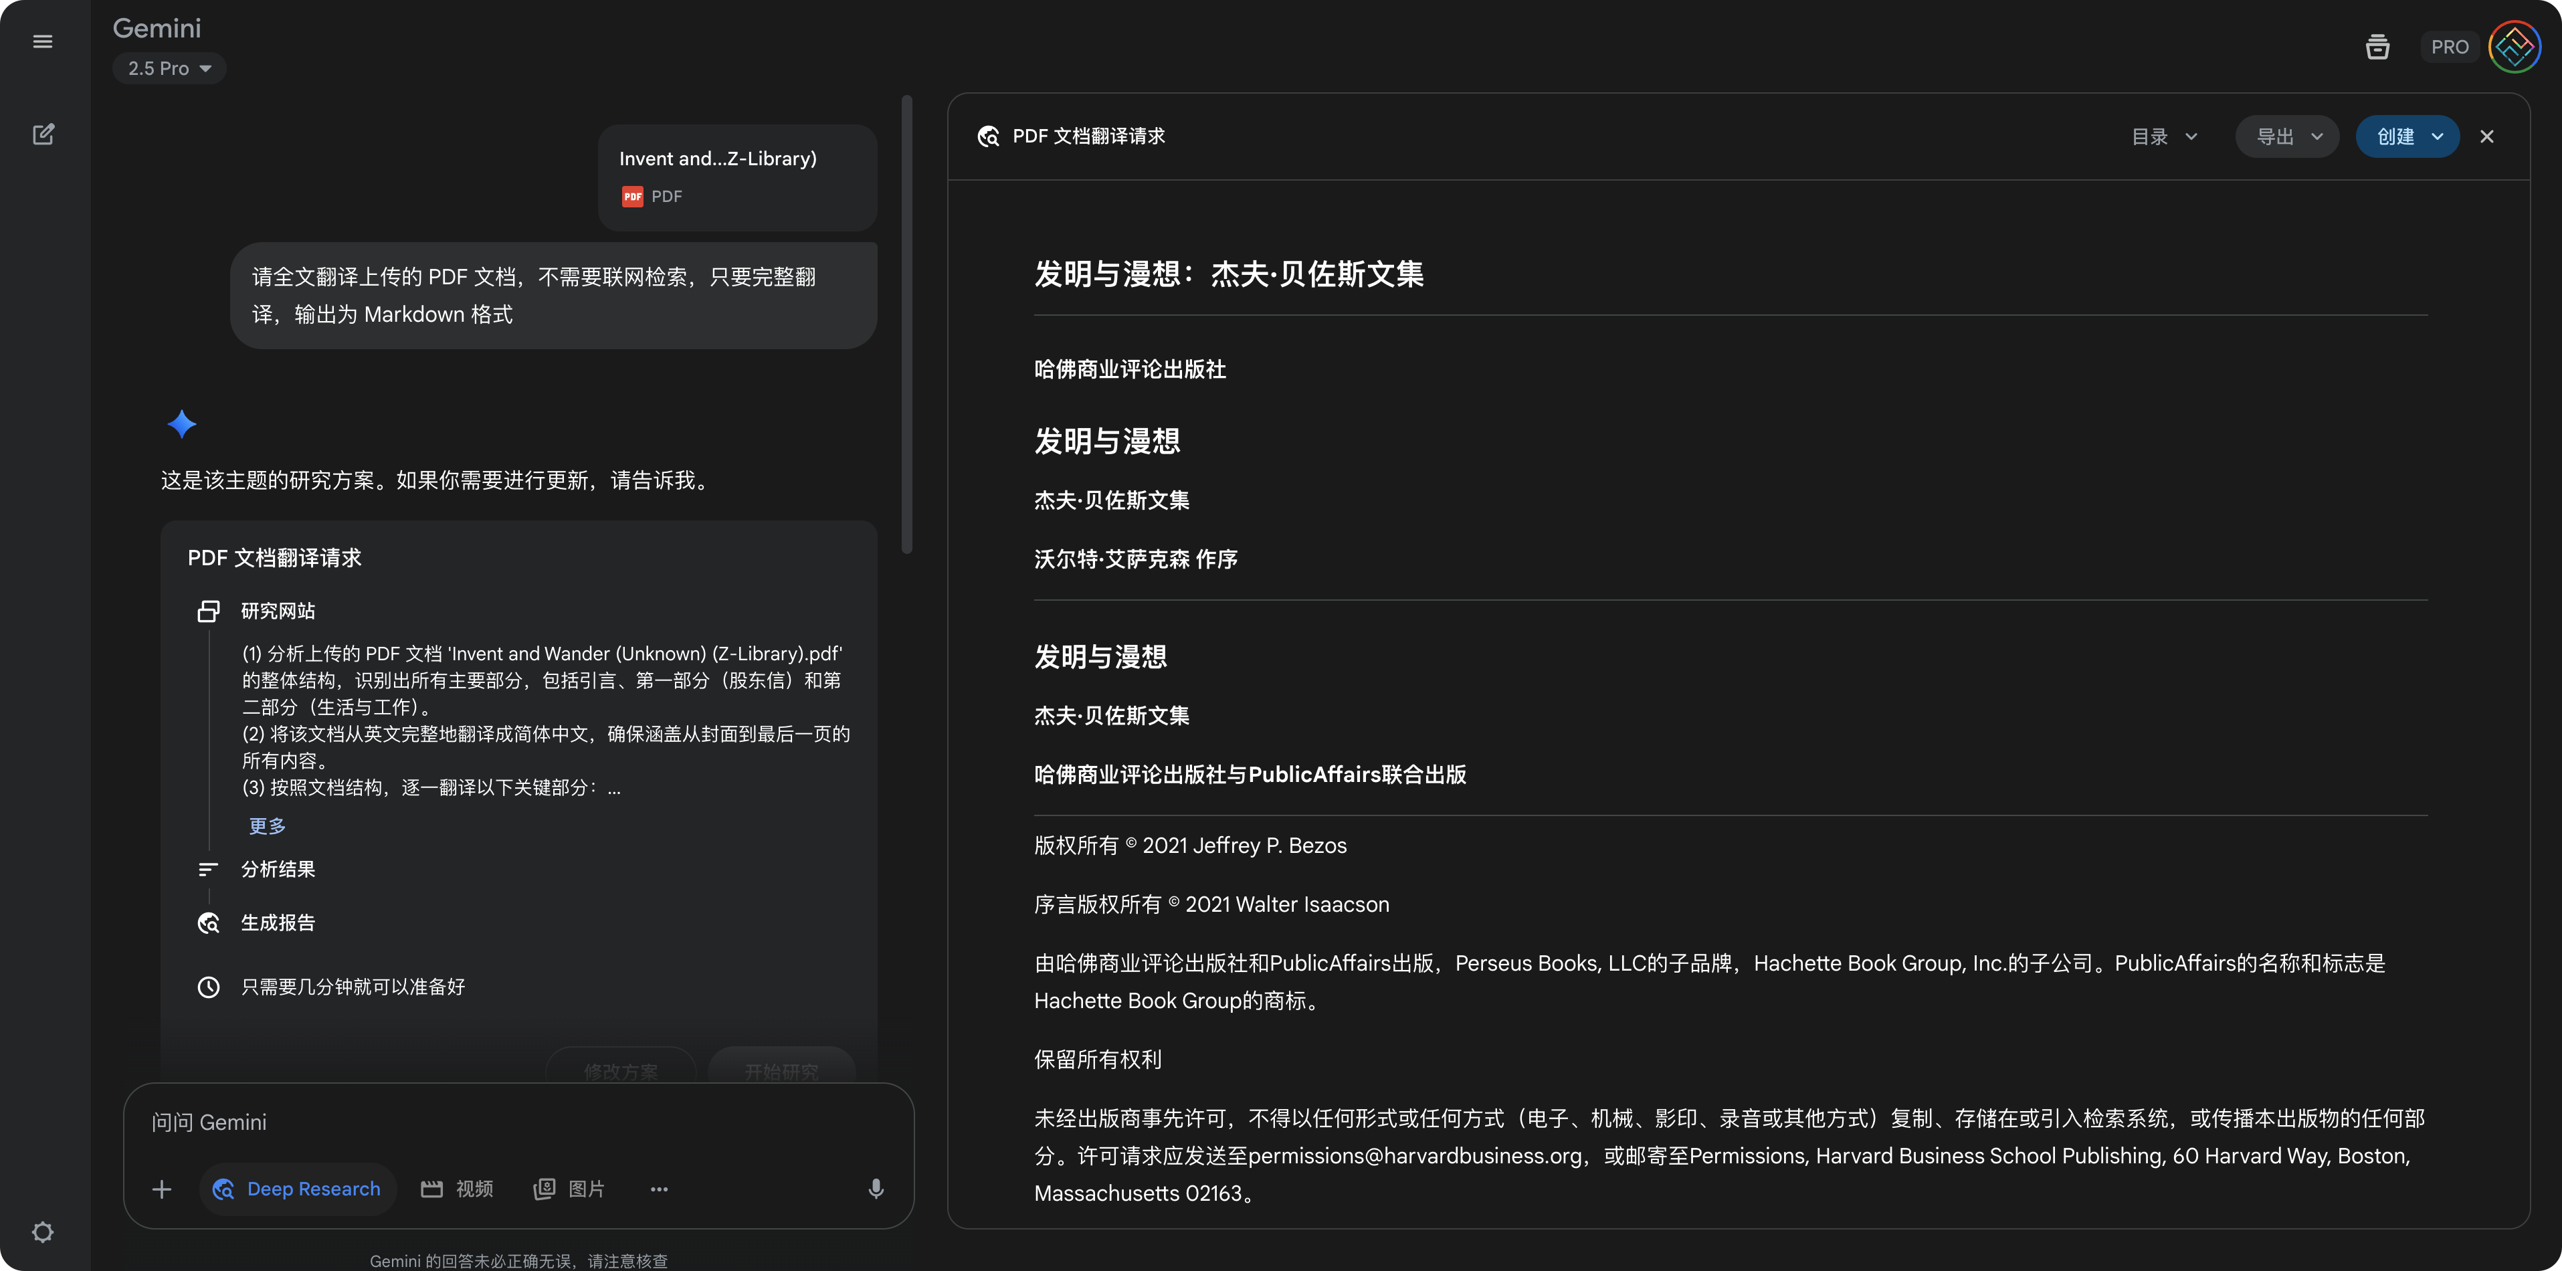Screen dimensions: 2562x1271
Task: Click the 研究网站 step label
Action: pyautogui.click(x=278, y=611)
